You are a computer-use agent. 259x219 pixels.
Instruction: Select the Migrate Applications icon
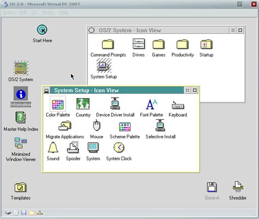[65, 126]
